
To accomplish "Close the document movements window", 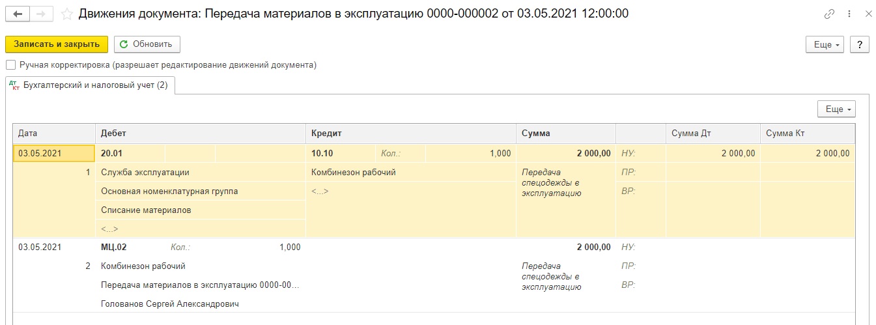I will click(x=867, y=14).
